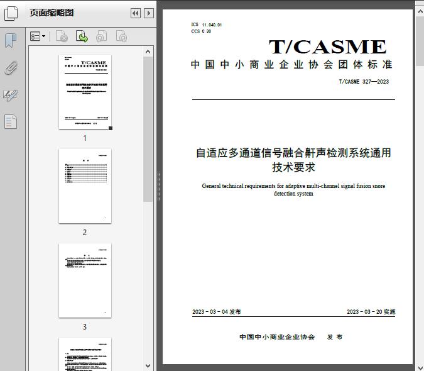
Task: Click the expand-right arrow button in panel header
Action: click(x=149, y=13)
